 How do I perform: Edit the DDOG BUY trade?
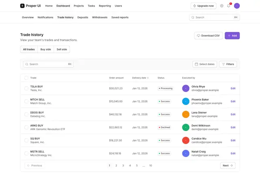pos(233,114)
